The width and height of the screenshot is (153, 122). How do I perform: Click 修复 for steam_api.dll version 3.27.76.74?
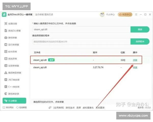pyautogui.click(x=135, y=67)
